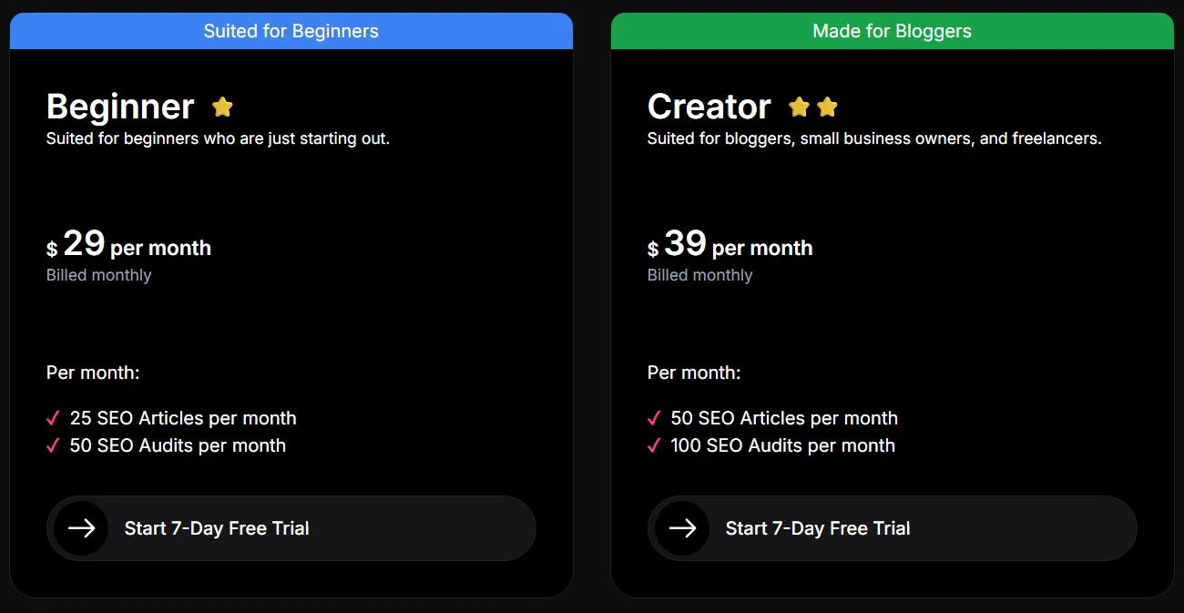Click Billed monthly under Beginner price
Viewport: 1184px width, 613px height.
98,275
